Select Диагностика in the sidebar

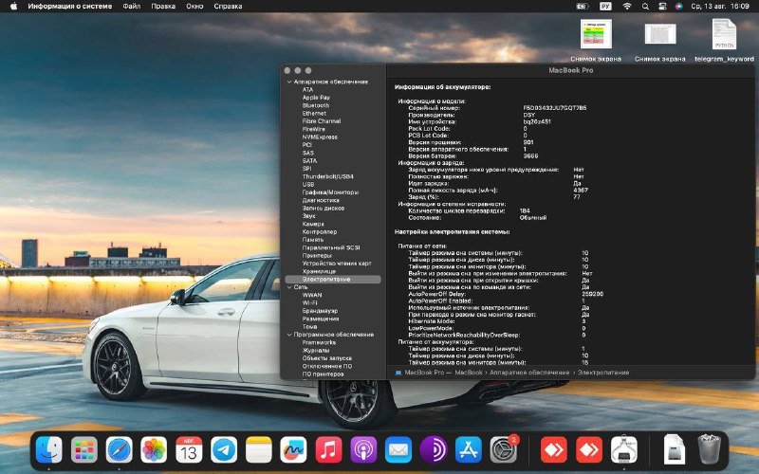pos(321,200)
